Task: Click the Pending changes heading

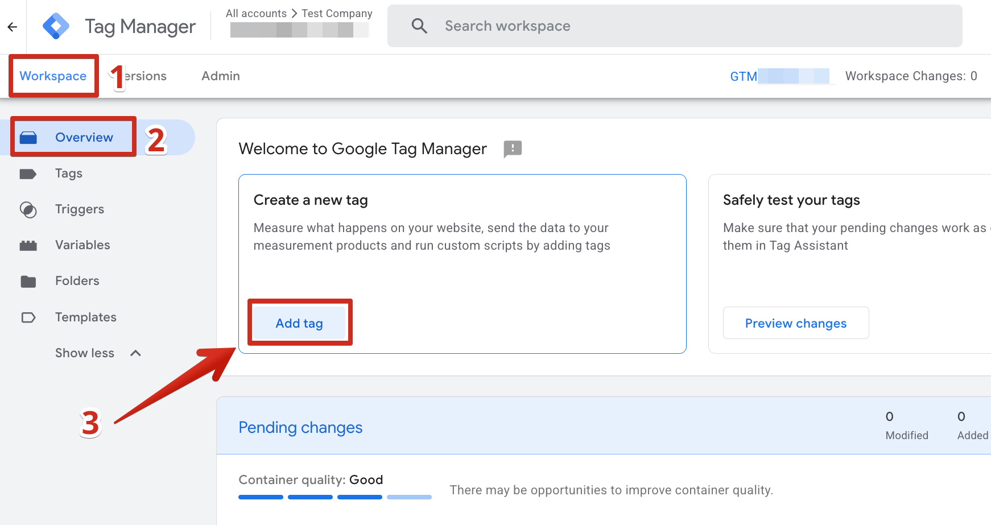Action: pyautogui.click(x=300, y=428)
